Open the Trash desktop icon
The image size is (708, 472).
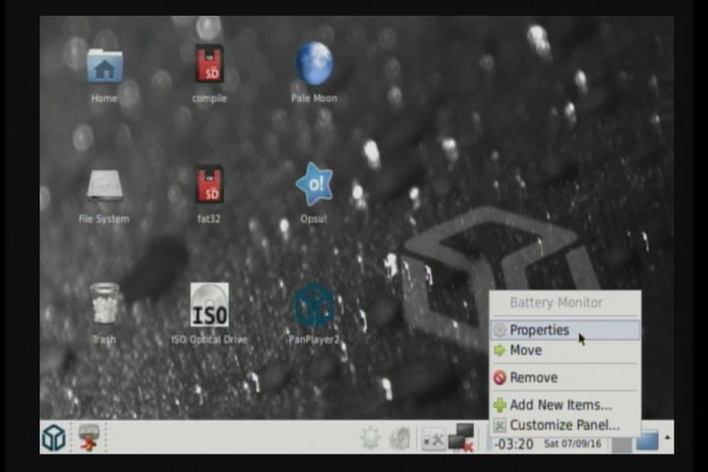click(104, 305)
